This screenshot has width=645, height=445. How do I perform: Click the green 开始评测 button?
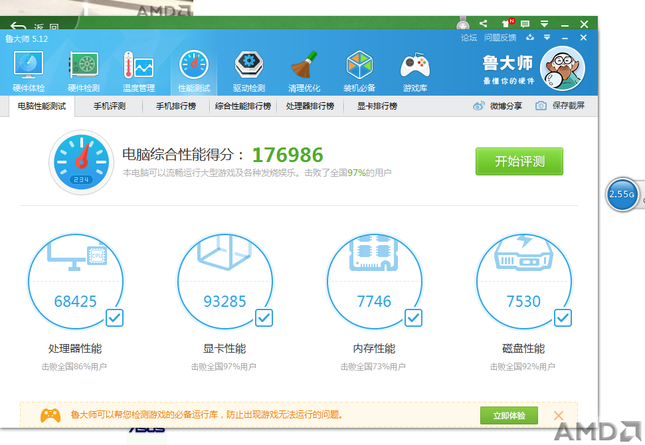(x=519, y=161)
